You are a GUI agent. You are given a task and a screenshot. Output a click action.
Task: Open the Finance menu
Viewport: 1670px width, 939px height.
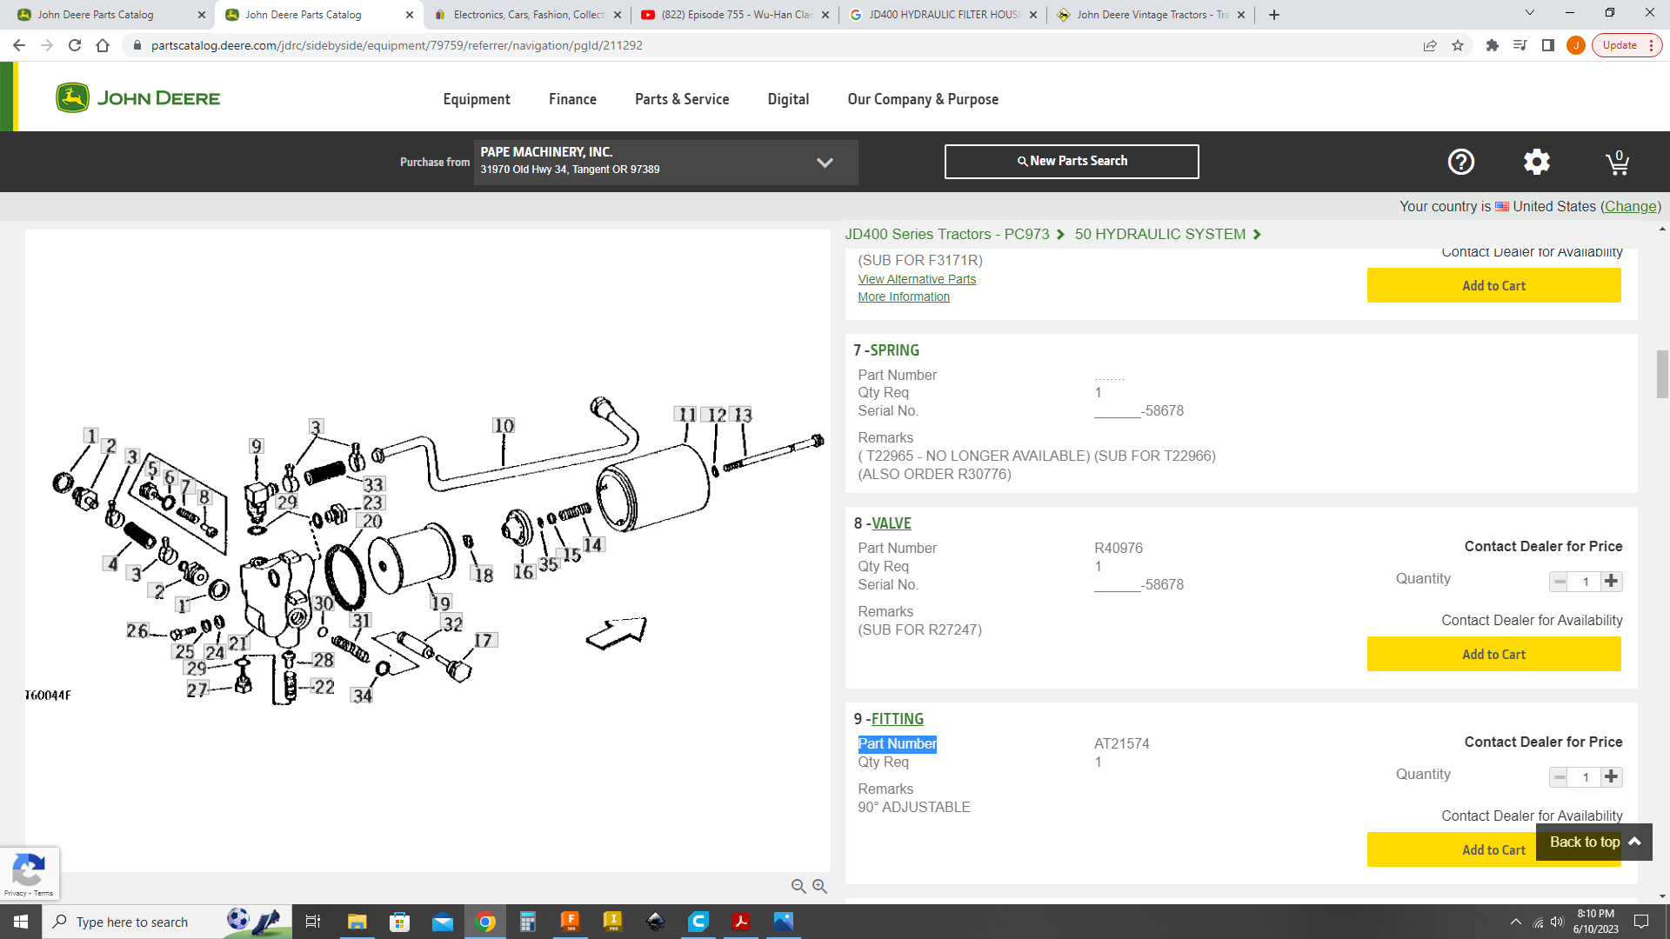click(x=572, y=99)
